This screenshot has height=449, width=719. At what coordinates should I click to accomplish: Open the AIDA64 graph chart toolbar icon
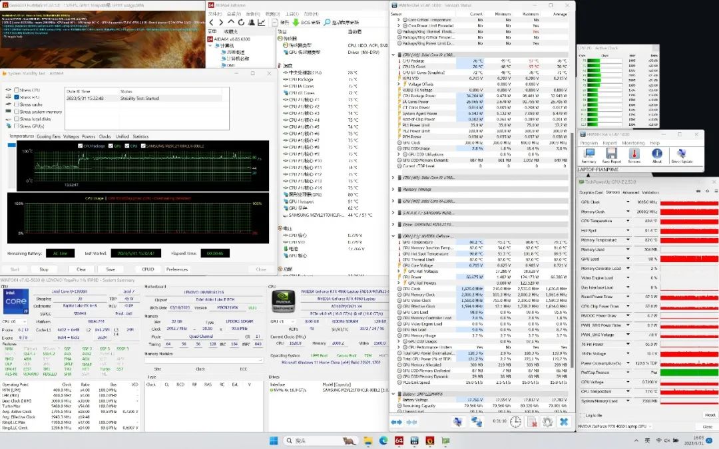(262, 22)
